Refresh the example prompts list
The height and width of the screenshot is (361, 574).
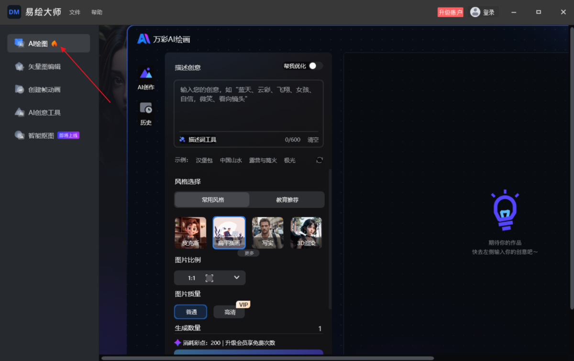[319, 160]
